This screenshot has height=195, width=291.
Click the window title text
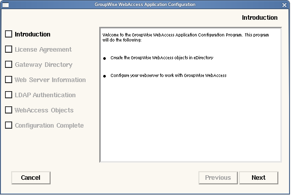(x=145, y=5)
